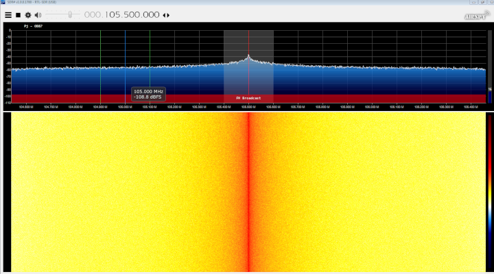This screenshot has width=494, height=274.
Task: Mute audio with the speaker icon
Action: click(x=38, y=15)
